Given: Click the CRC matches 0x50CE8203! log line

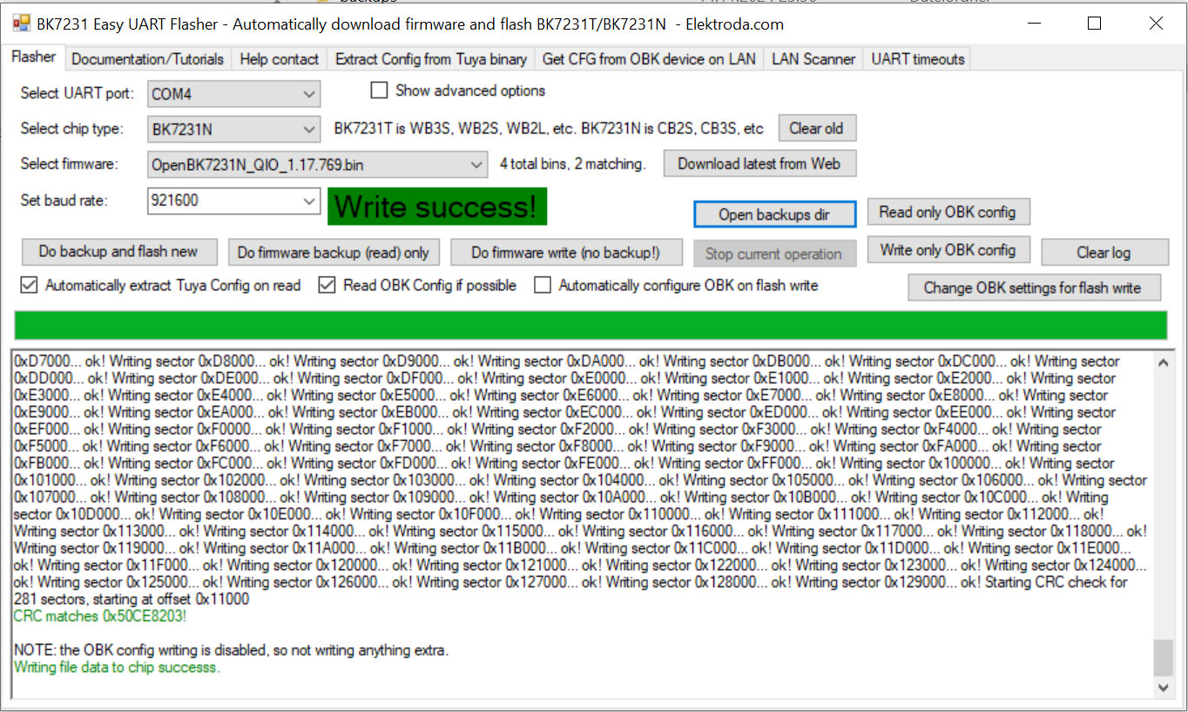Looking at the screenshot, I should 100,616.
